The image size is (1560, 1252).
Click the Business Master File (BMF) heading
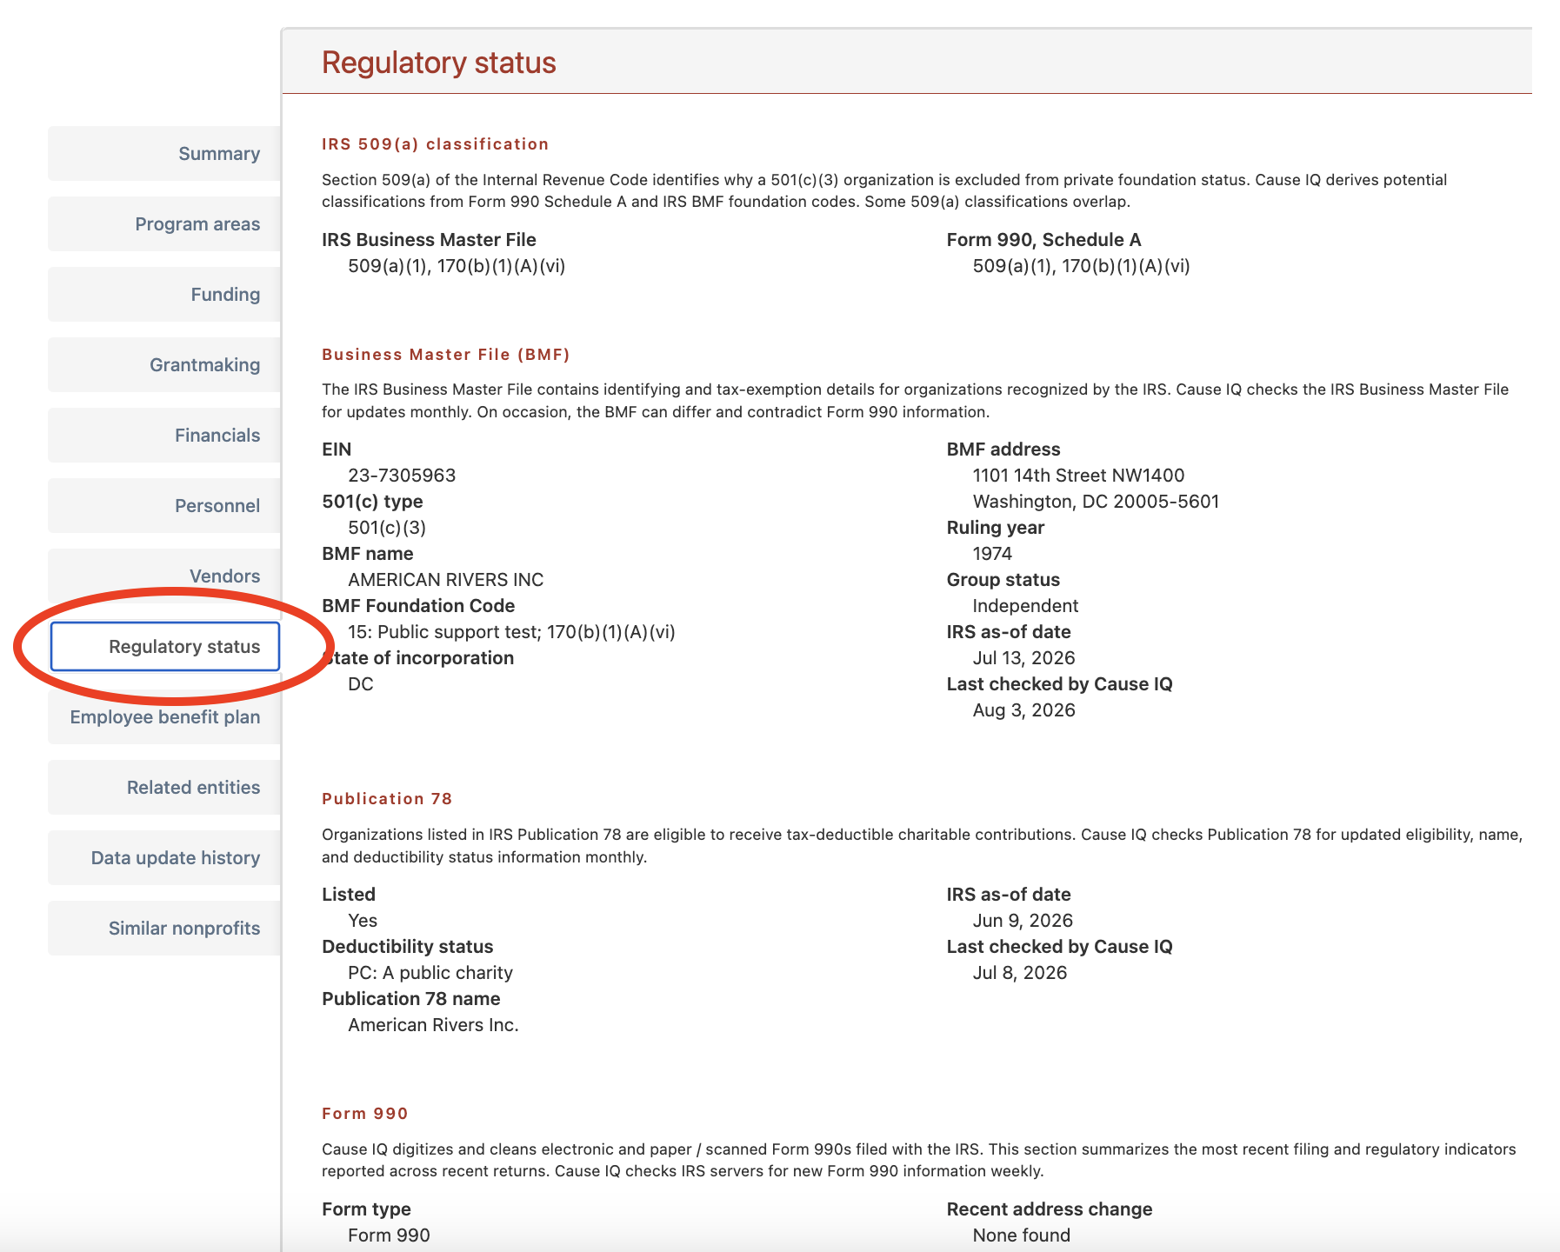point(446,355)
